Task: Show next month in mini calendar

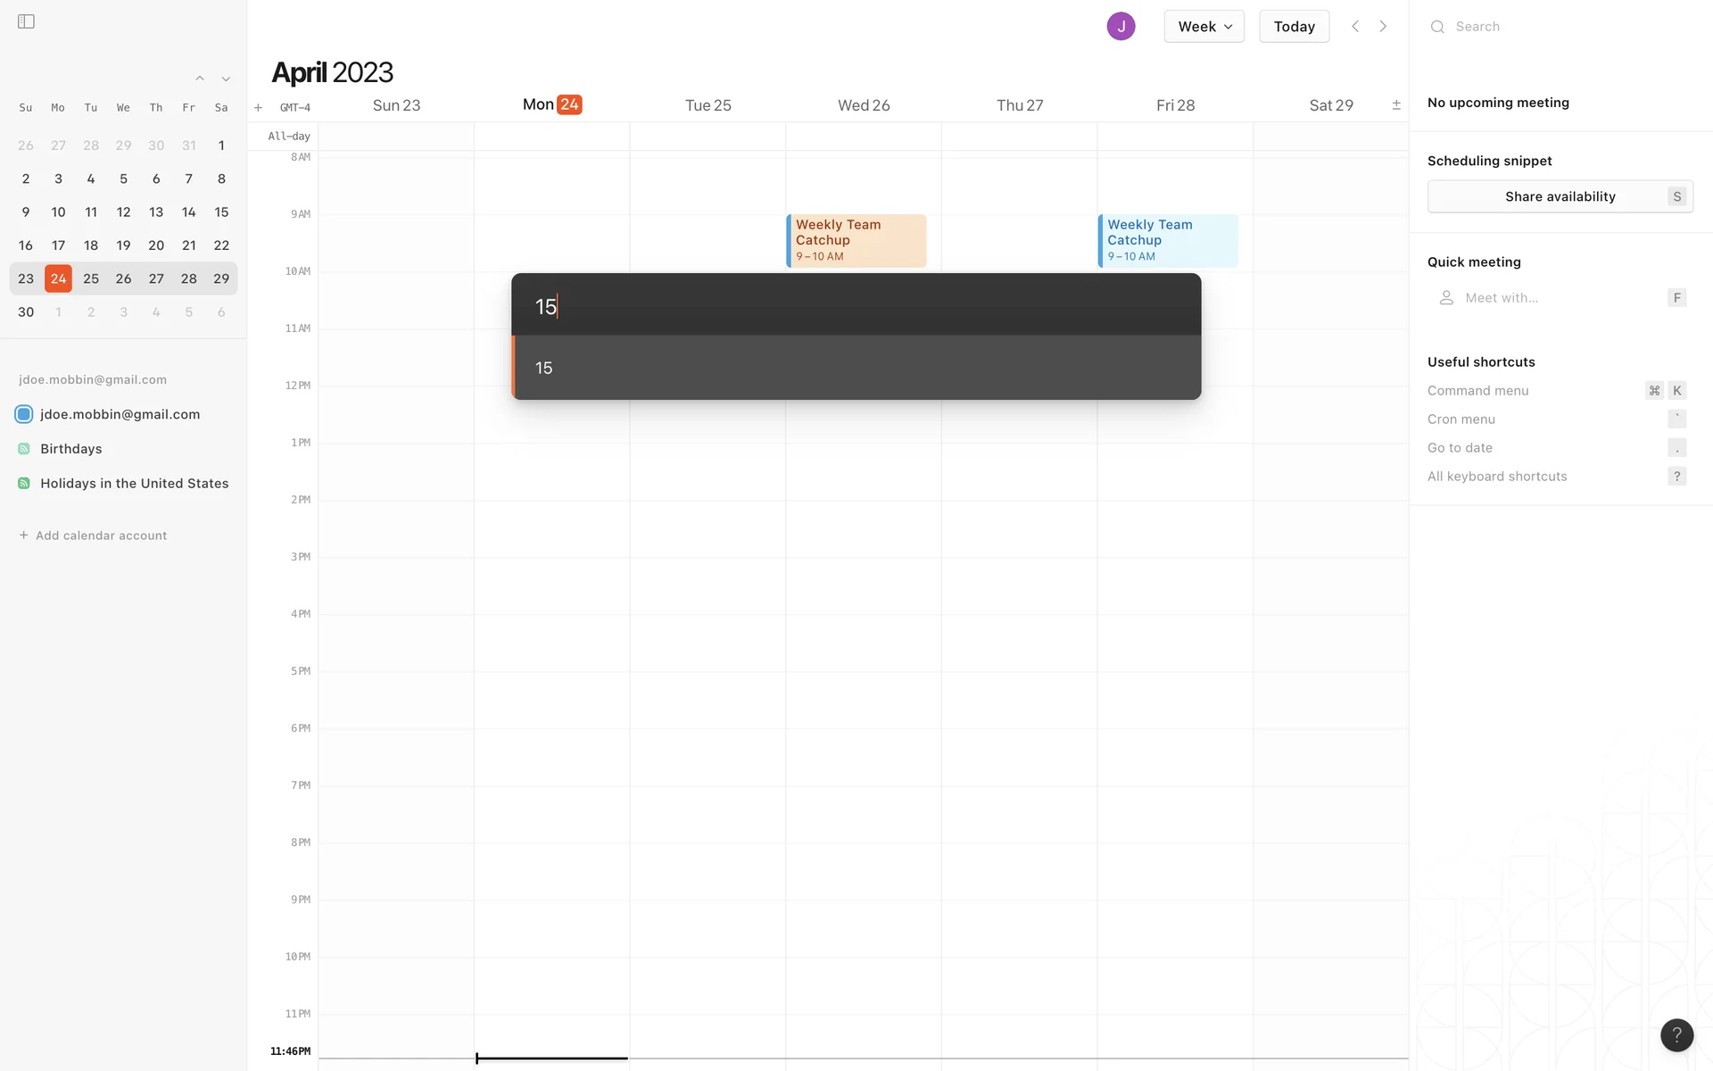Action: (x=226, y=79)
